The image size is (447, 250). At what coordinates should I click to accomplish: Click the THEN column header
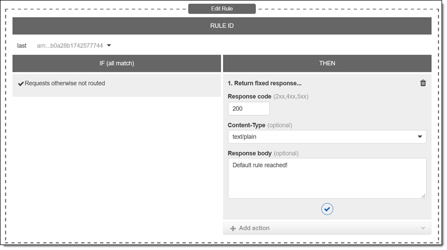327,63
